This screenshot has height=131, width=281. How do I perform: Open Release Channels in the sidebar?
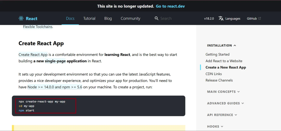(x=219, y=80)
